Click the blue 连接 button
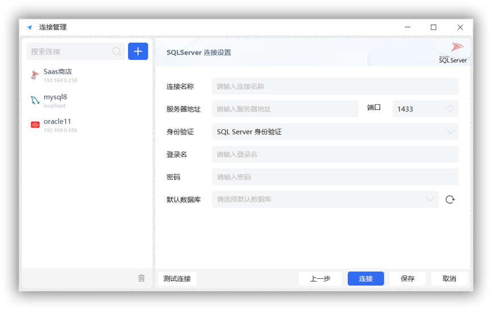 pyautogui.click(x=365, y=278)
